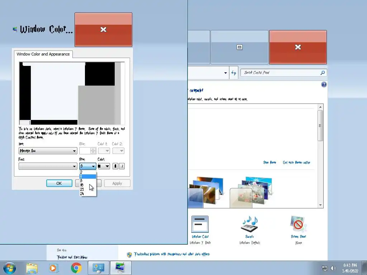Launch Google Chrome from the taskbar
The height and width of the screenshot is (275, 367).
(76, 268)
